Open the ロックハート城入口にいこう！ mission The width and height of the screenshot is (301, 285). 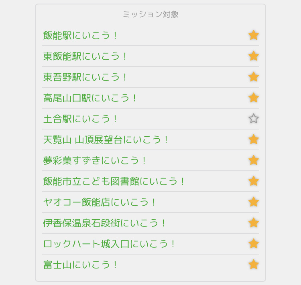pyautogui.click(x=109, y=244)
